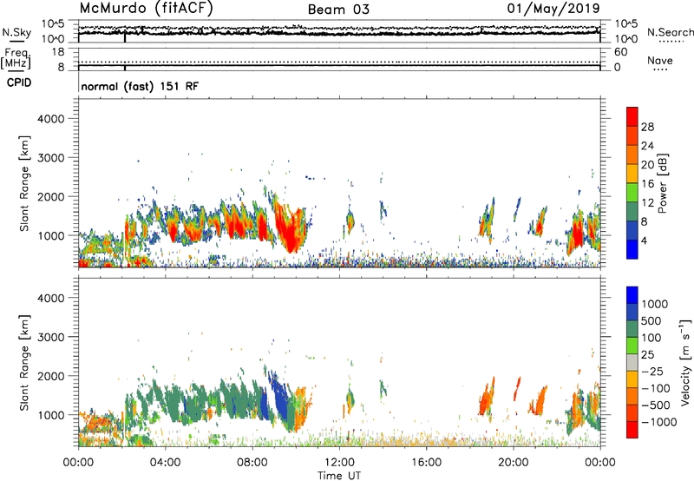Click the date '01/May/2019'
Image resolution: width=694 pixels, height=481 pixels.
point(553,9)
